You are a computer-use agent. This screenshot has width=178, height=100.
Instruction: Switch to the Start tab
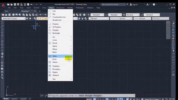coord(6,11)
